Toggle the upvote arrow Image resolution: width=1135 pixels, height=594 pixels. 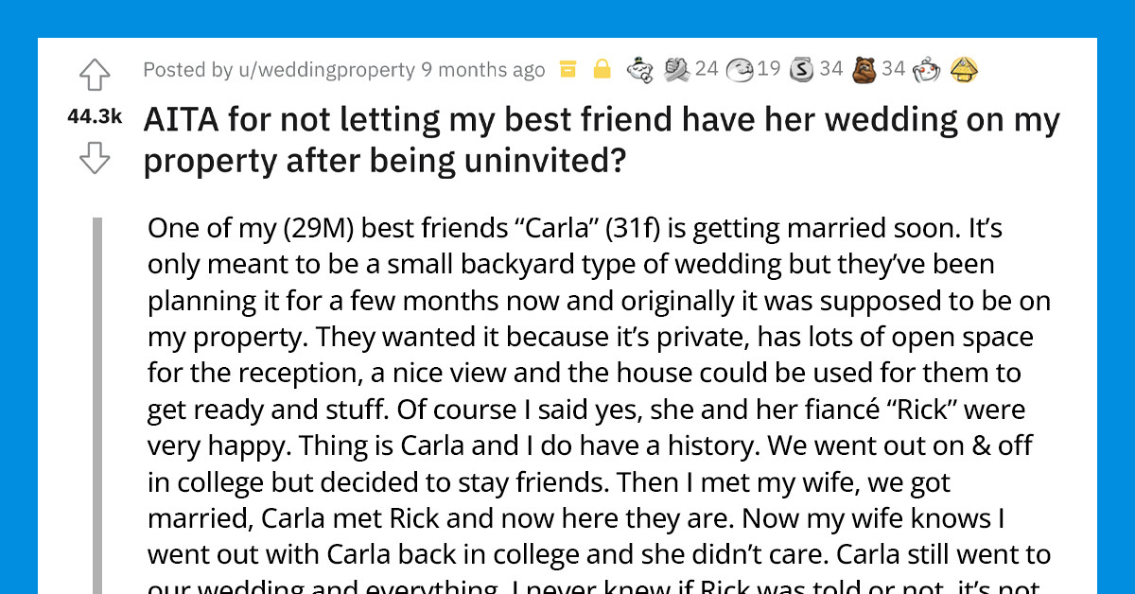[x=94, y=75]
